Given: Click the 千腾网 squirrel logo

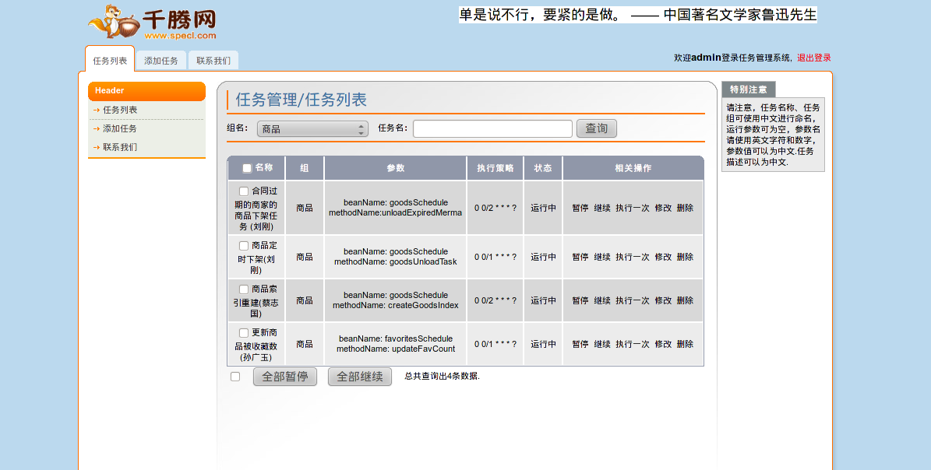Looking at the screenshot, I should pyautogui.click(x=152, y=23).
